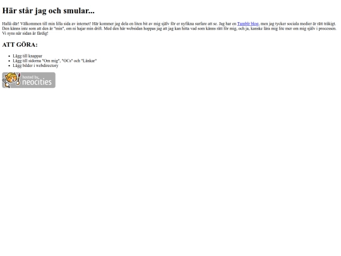Click the sentence "Vi syns när sidan är färdig!"

pyautogui.click(x=25, y=34)
